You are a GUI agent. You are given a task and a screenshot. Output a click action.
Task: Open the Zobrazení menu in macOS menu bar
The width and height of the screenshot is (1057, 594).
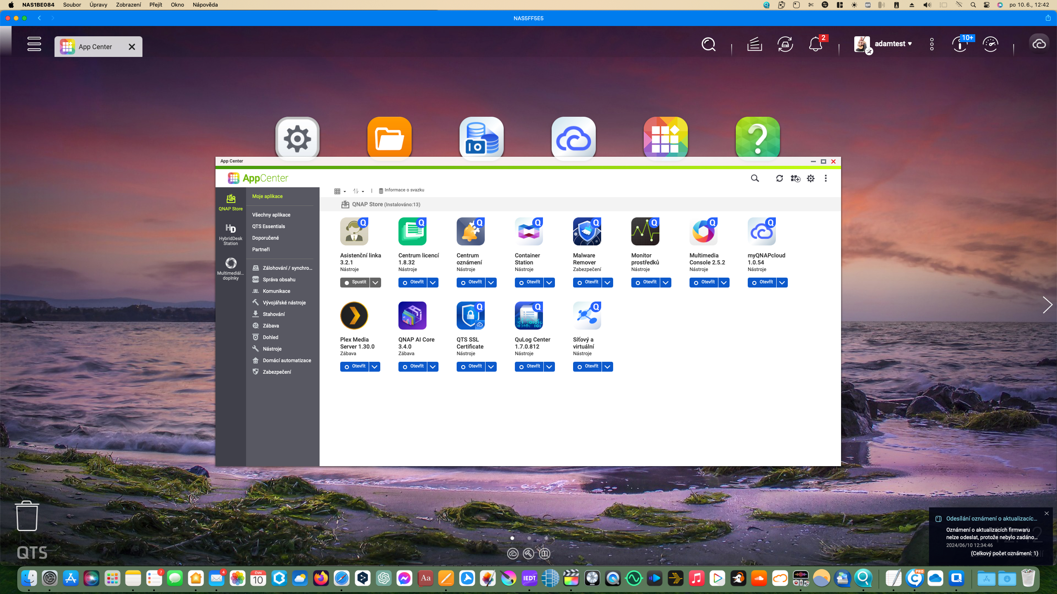(x=128, y=5)
